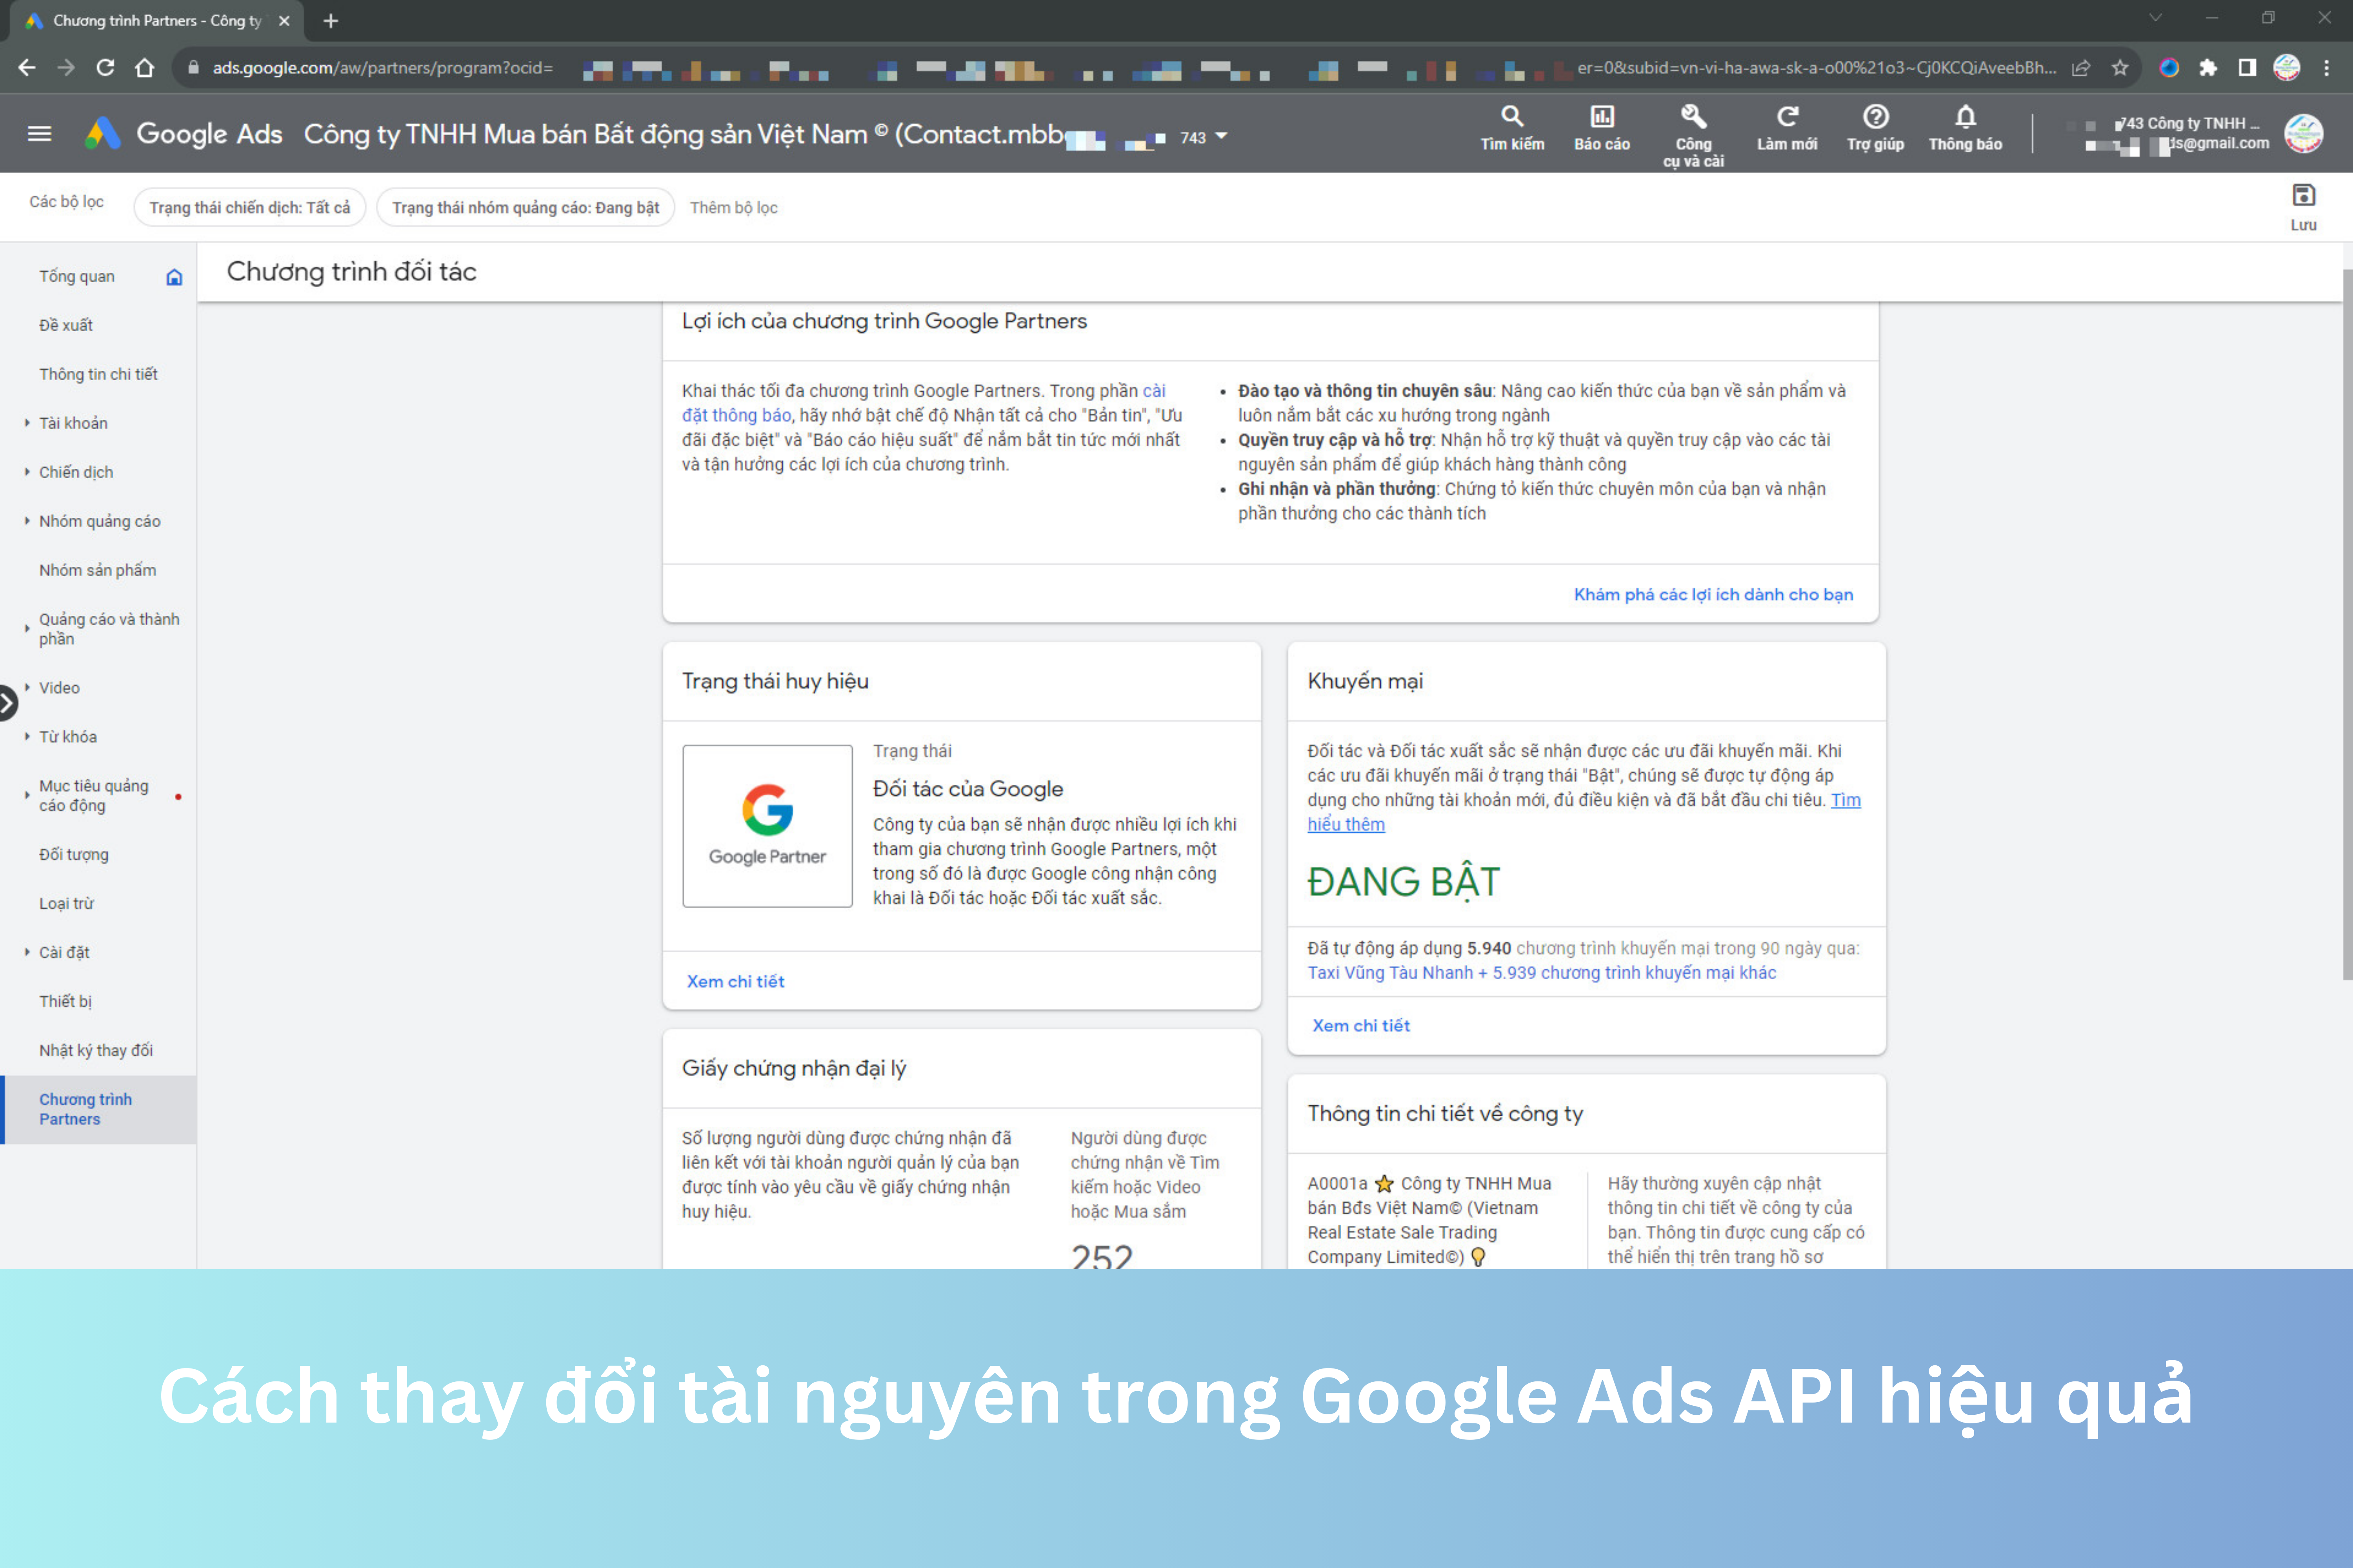The height and width of the screenshot is (1568, 2353).
Task: Expand the sidebar collapse arrow
Action: [x=7, y=703]
